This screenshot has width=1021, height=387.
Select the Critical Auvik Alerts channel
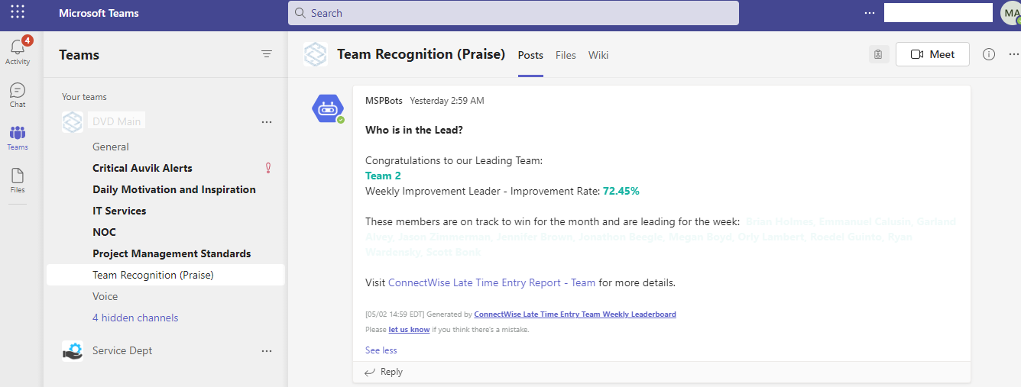point(142,168)
